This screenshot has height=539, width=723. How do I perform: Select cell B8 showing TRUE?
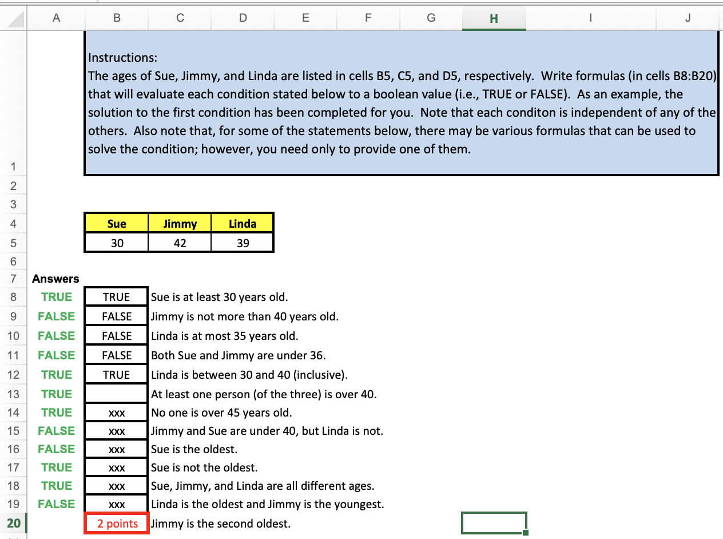(117, 297)
